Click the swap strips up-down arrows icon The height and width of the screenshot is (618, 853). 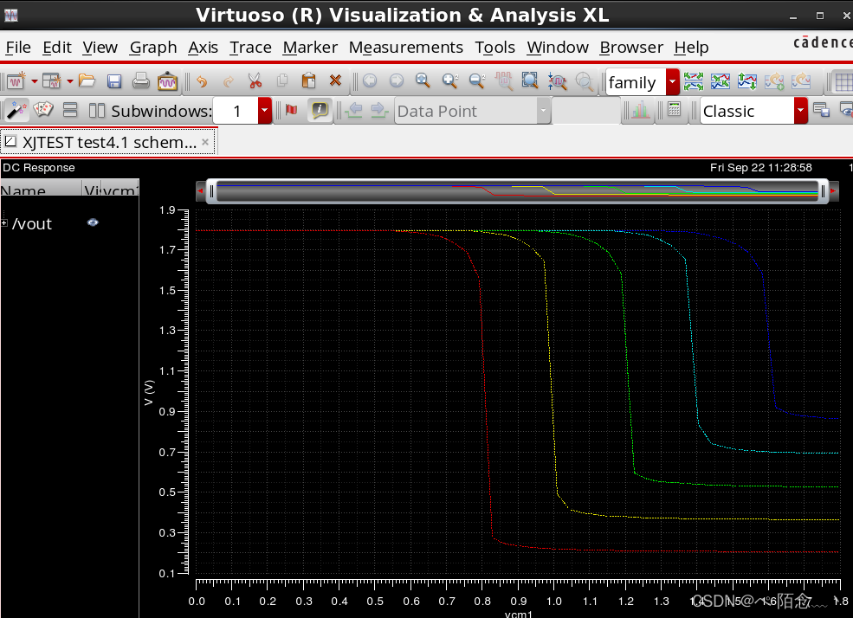point(747,81)
